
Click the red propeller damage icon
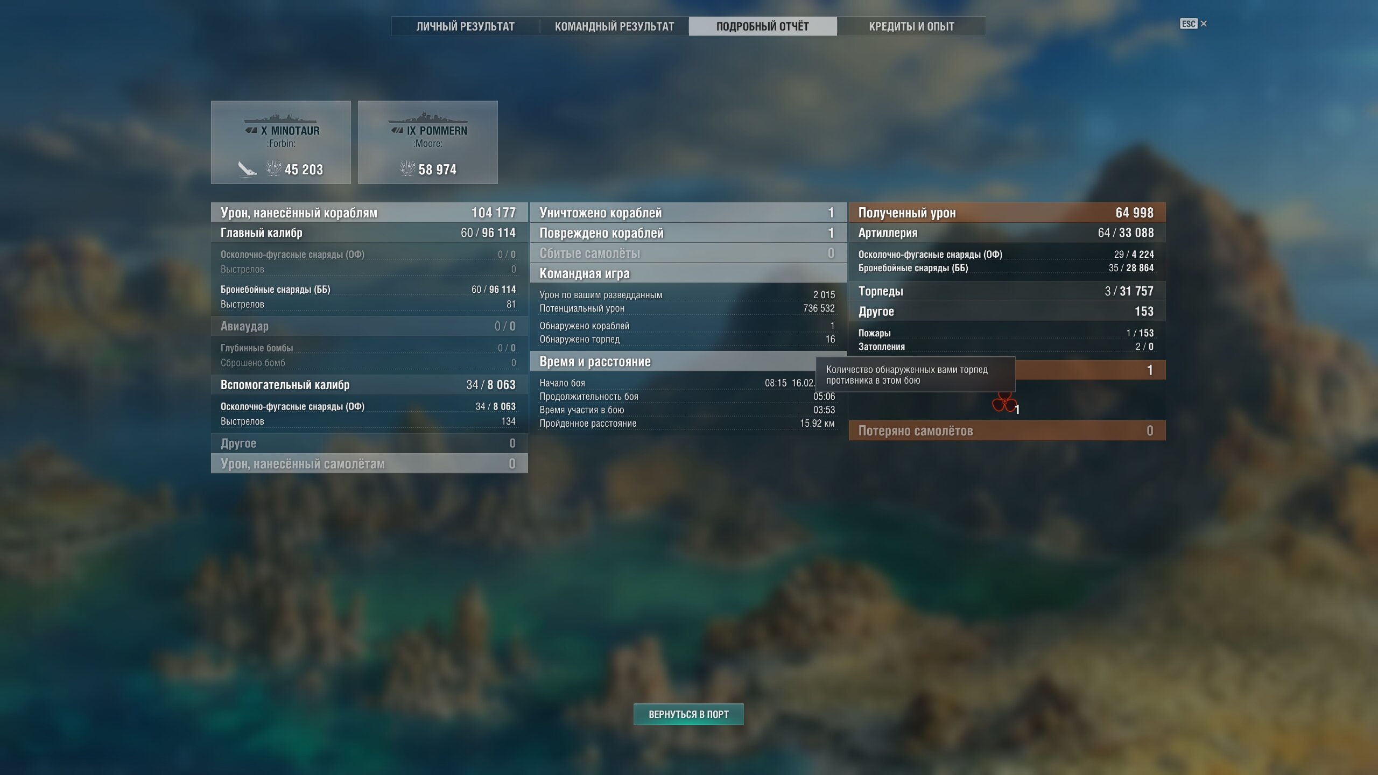click(1004, 403)
